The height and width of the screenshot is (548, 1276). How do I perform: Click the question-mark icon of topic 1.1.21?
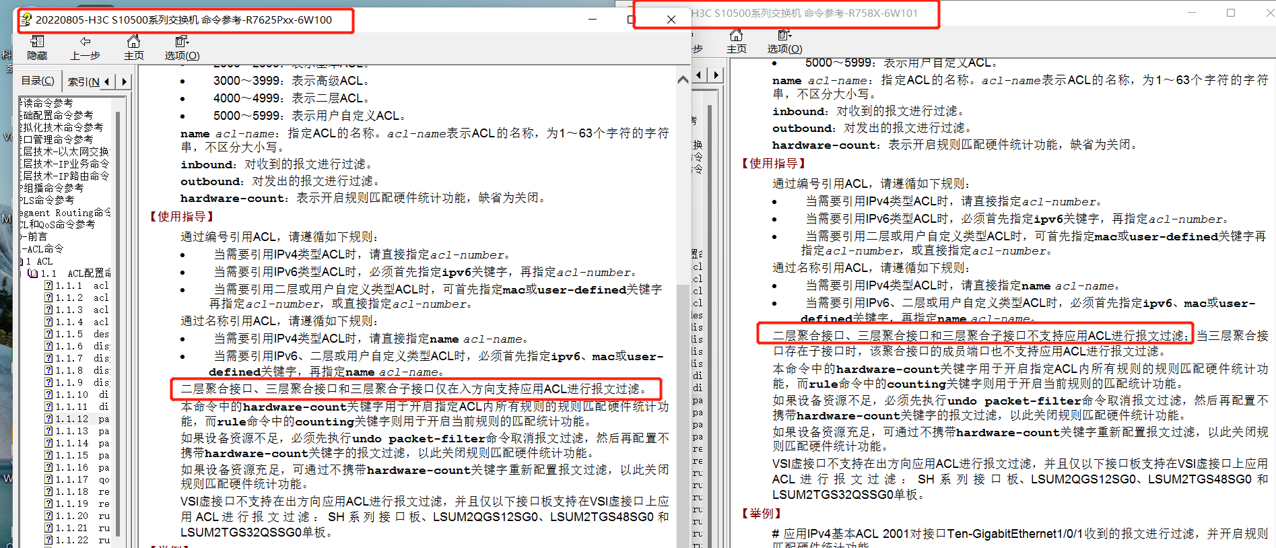(x=48, y=528)
